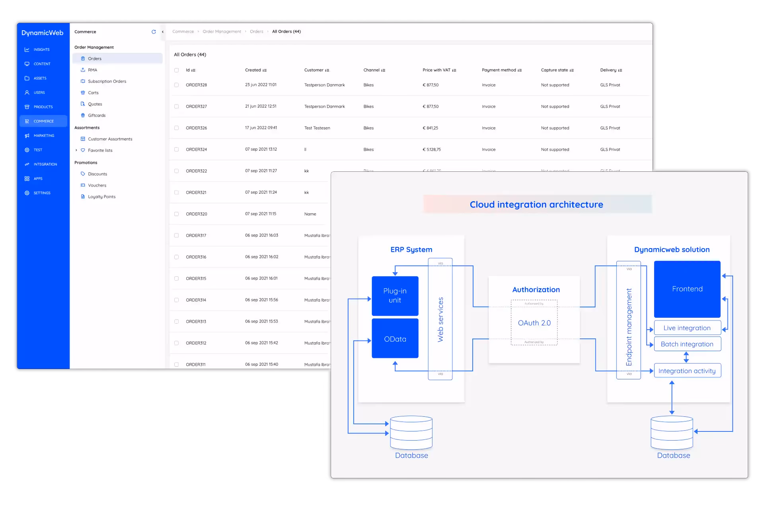Open the Apps grid icon
This screenshot has height=509, width=764.
pyautogui.click(x=27, y=179)
